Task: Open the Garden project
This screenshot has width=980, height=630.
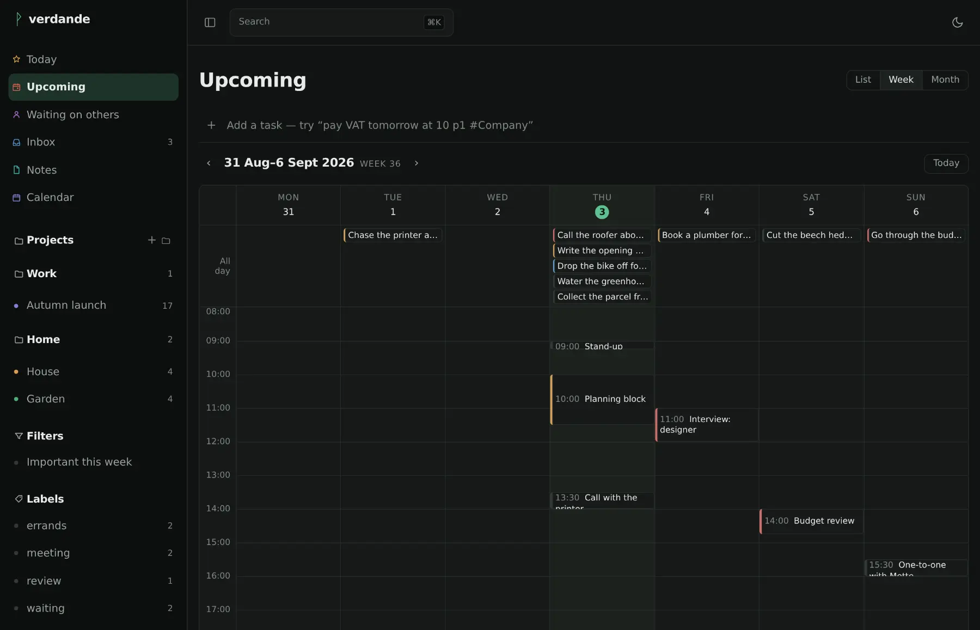Action: 93,399
